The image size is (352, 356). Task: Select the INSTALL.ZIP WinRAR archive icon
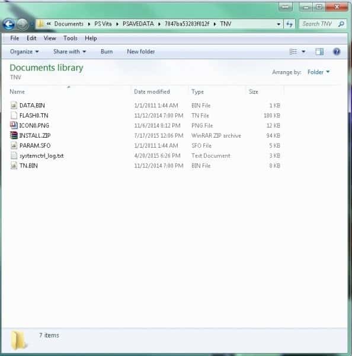point(14,135)
